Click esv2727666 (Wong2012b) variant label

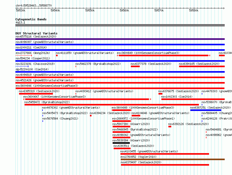pos(33,53)
